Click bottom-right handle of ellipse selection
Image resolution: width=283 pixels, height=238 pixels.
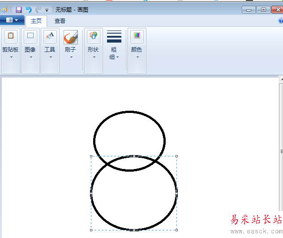(x=177, y=230)
